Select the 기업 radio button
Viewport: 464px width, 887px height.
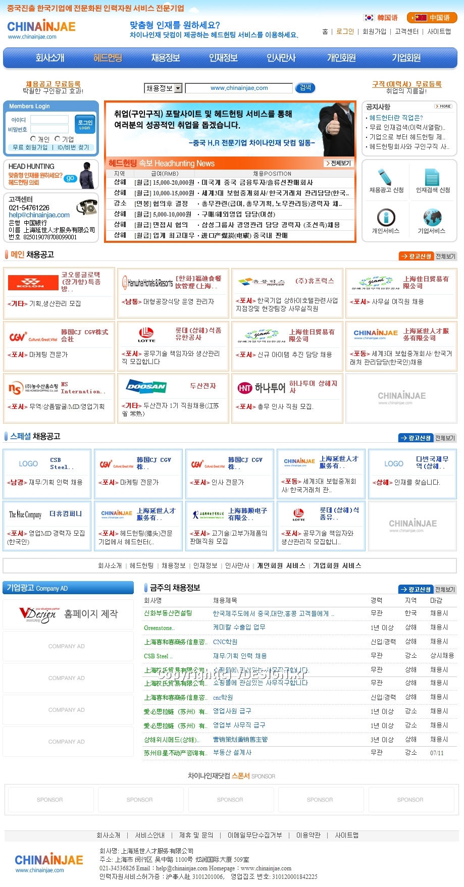tap(57, 139)
